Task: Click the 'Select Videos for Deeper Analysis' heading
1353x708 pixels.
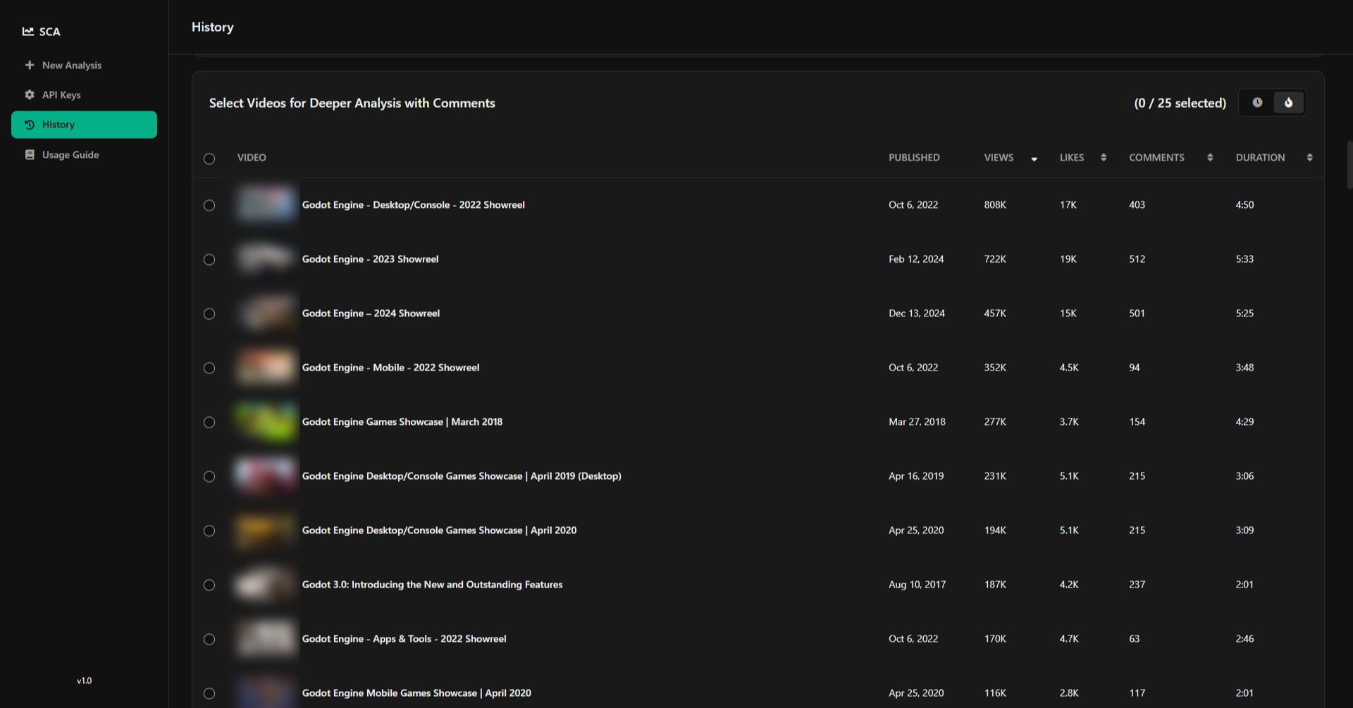Action: 352,103
